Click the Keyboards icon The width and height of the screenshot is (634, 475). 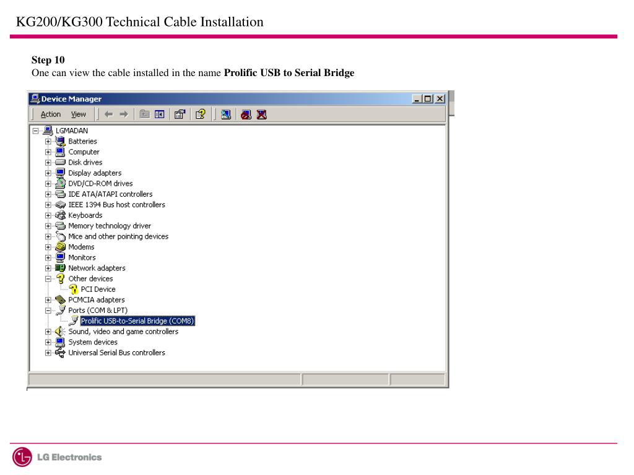(x=60, y=215)
